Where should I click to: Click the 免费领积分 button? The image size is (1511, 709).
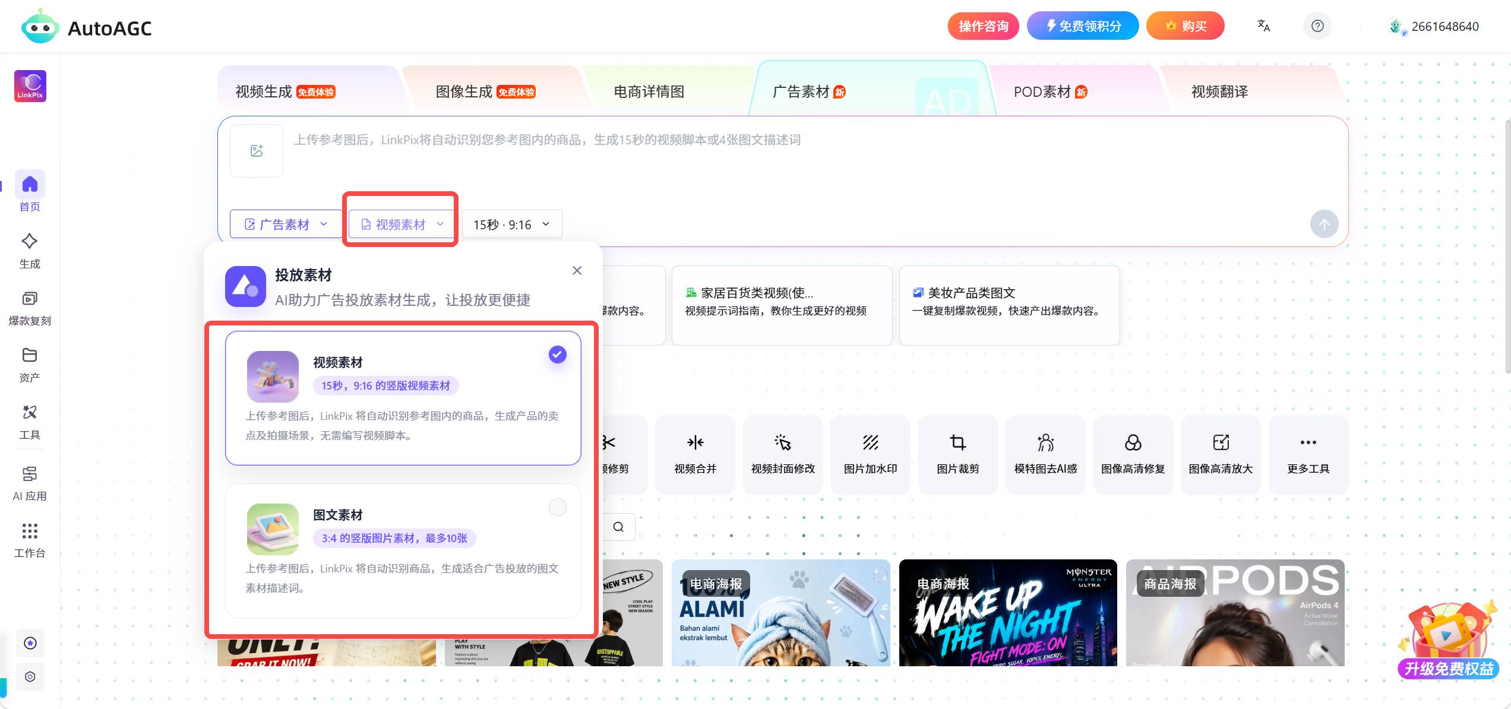(x=1083, y=26)
